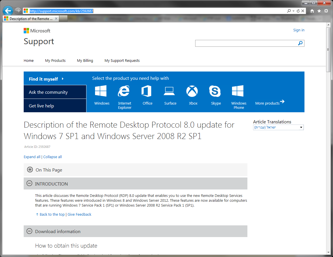
Task: Click the Article Translations label
Action: (x=272, y=122)
